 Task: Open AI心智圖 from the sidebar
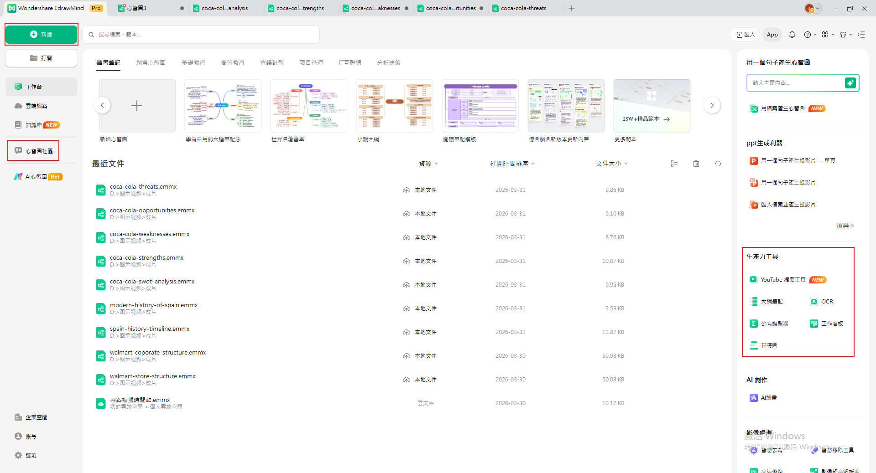[x=36, y=177]
